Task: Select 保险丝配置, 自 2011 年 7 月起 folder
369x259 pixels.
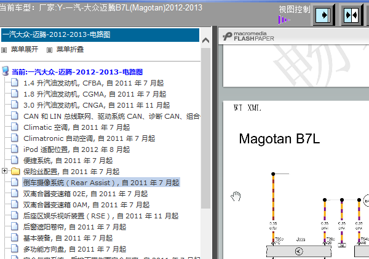Action: point(71,172)
